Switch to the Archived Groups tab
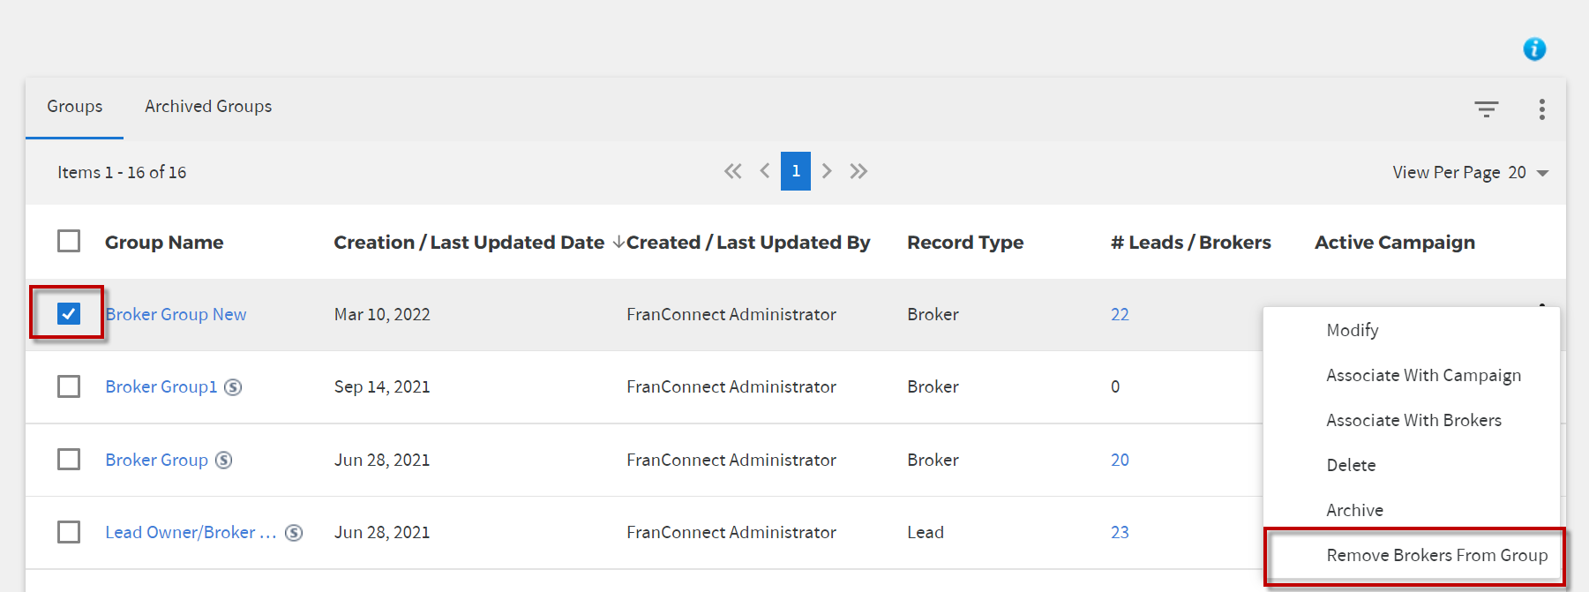Image resolution: width=1589 pixels, height=592 pixels. click(208, 107)
